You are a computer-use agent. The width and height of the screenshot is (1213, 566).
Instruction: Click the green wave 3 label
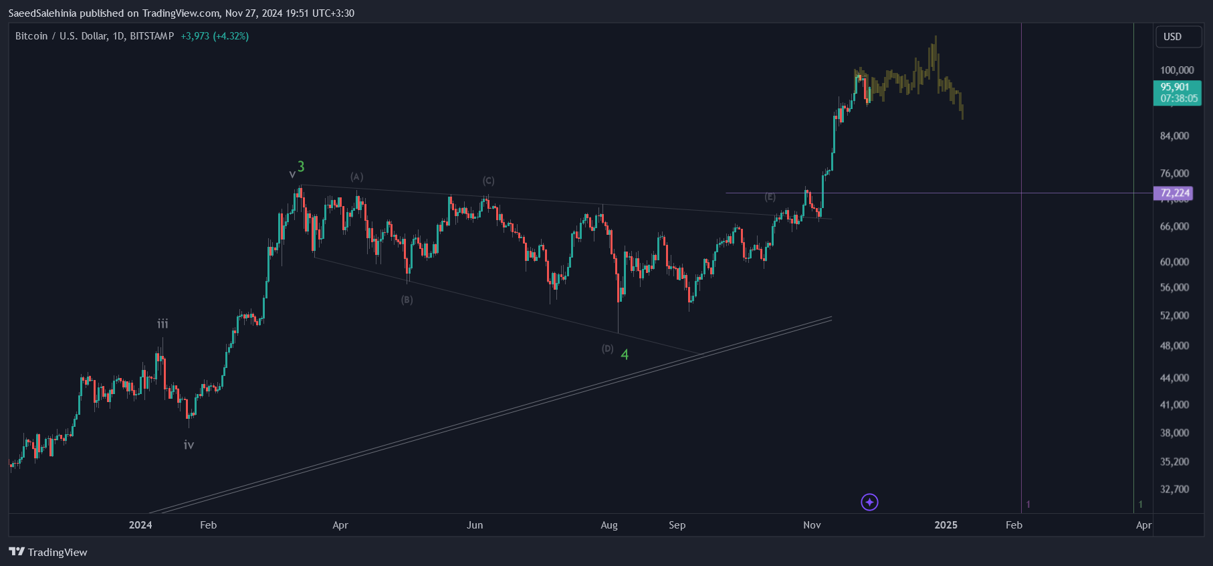pos(301,167)
